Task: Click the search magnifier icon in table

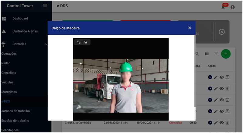Action: [x=197, y=54]
